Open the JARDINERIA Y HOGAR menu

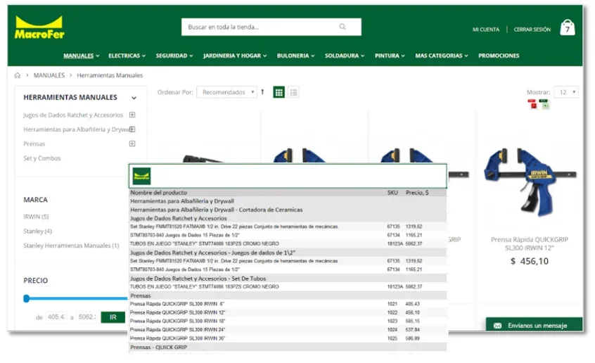coord(235,56)
